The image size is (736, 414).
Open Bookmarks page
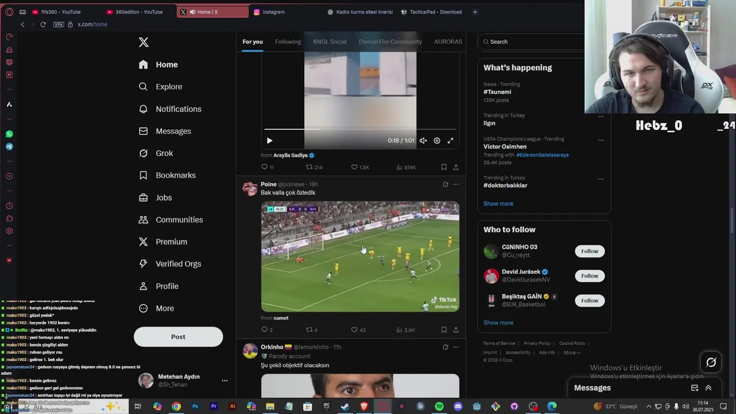(x=167, y=175)
